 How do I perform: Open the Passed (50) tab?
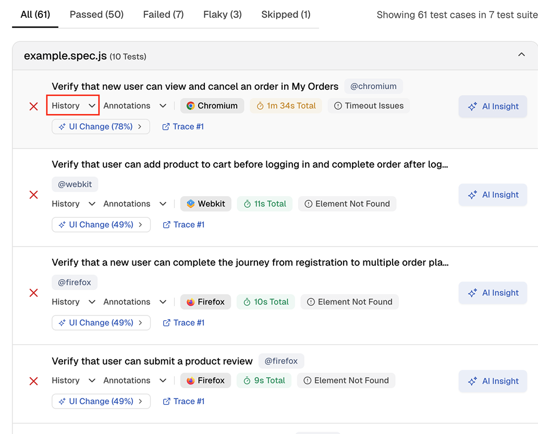tap(96, 15)
